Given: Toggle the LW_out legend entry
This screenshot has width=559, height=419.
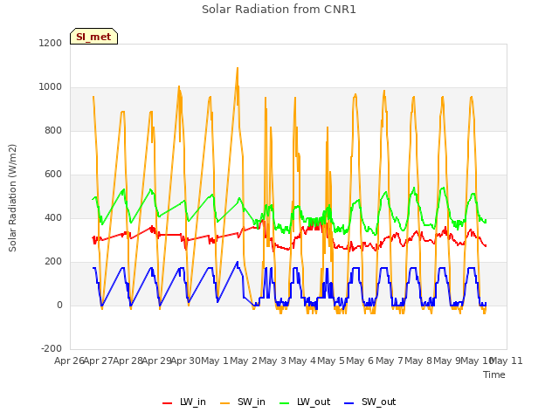Looking at the screenshot, I should pyautogui.click(x=305, y=402).
